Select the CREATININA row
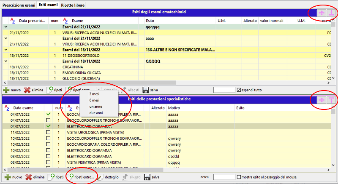338x184 pixels. point(166,67)
